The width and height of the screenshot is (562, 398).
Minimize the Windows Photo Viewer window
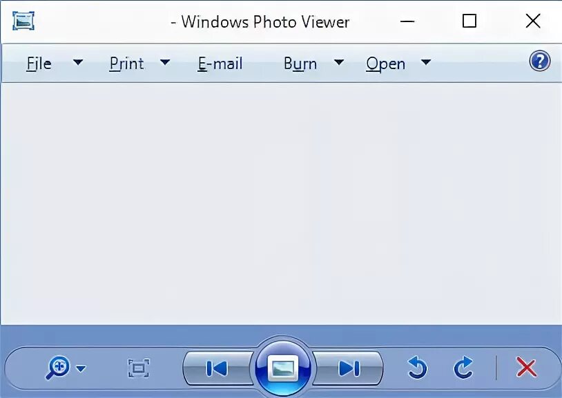pyautogui.click(x=407, y=21)
